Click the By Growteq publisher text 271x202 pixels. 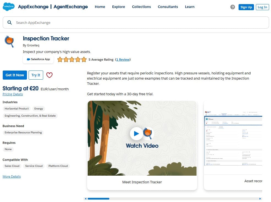31,45
